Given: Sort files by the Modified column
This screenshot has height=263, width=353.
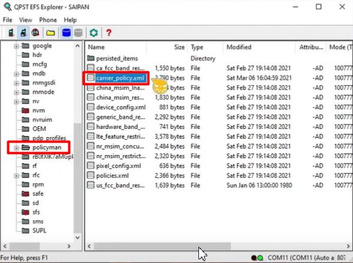Looking at the screenshot, I should tap(259, 47).
